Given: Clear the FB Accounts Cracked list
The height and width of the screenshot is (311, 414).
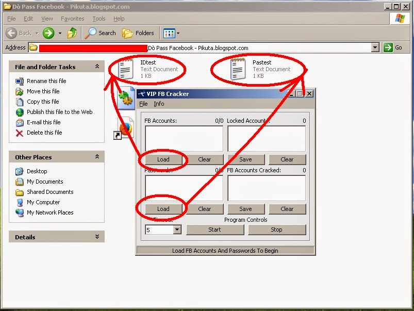Looking at the screenshot, I should coord(287,209).
